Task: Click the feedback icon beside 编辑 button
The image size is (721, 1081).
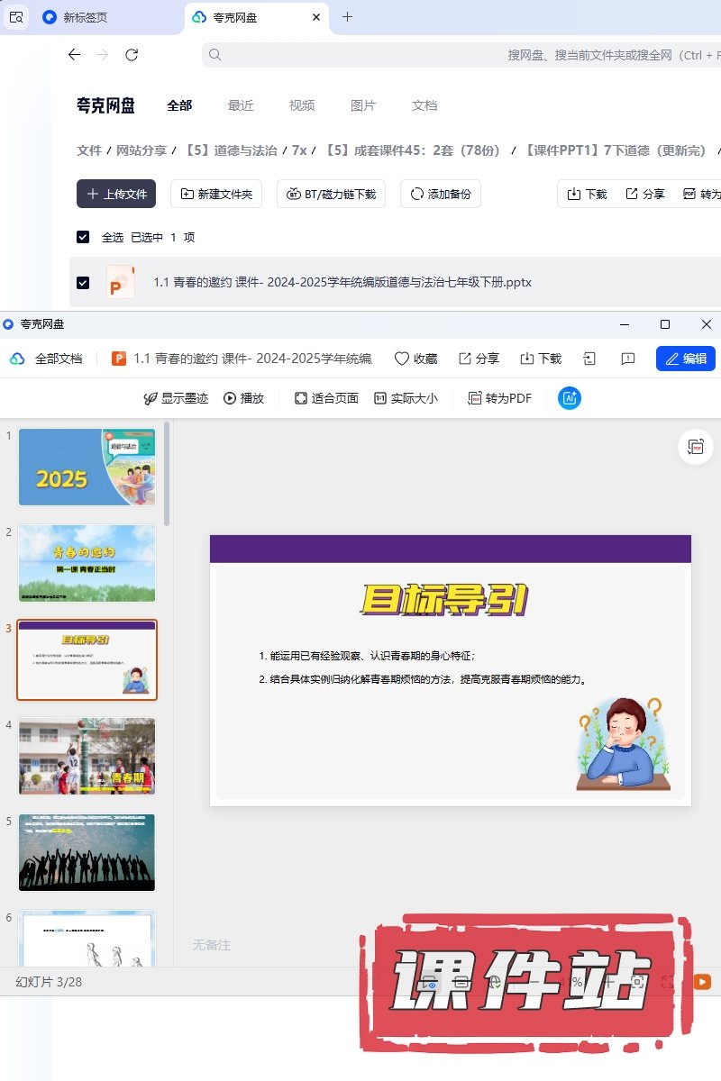Action: [x=628, y=359]
